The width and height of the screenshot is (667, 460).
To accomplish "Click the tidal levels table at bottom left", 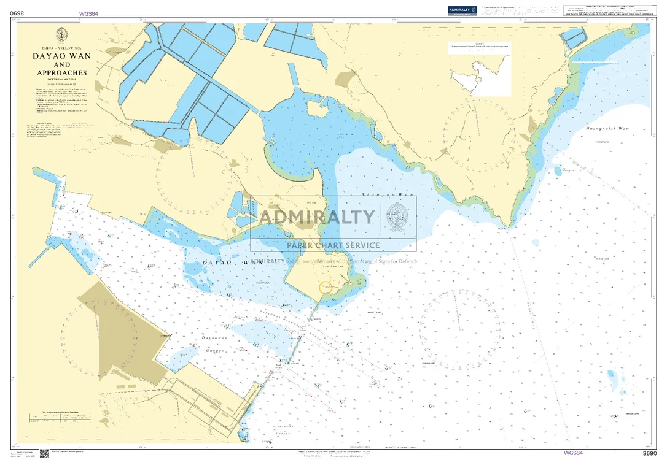I will [x=60, y=417].
